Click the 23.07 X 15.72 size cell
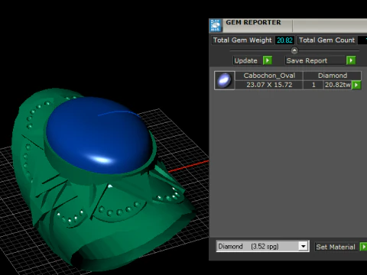This screenshot has width=367, height=275. tap(269, 85)
